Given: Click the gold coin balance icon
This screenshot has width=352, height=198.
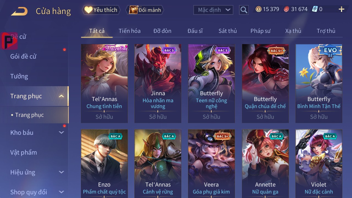Looking at the screenshot, I should (x=258, y=9).
